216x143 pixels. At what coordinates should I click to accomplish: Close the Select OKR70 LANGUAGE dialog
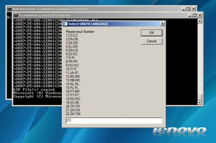coord(162,24)
